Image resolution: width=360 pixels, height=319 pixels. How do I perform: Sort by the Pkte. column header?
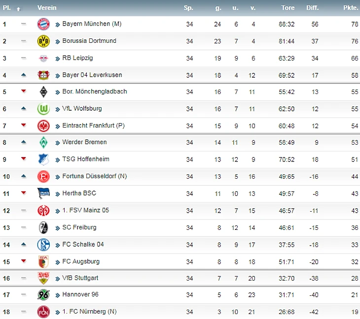pos(351,8)
